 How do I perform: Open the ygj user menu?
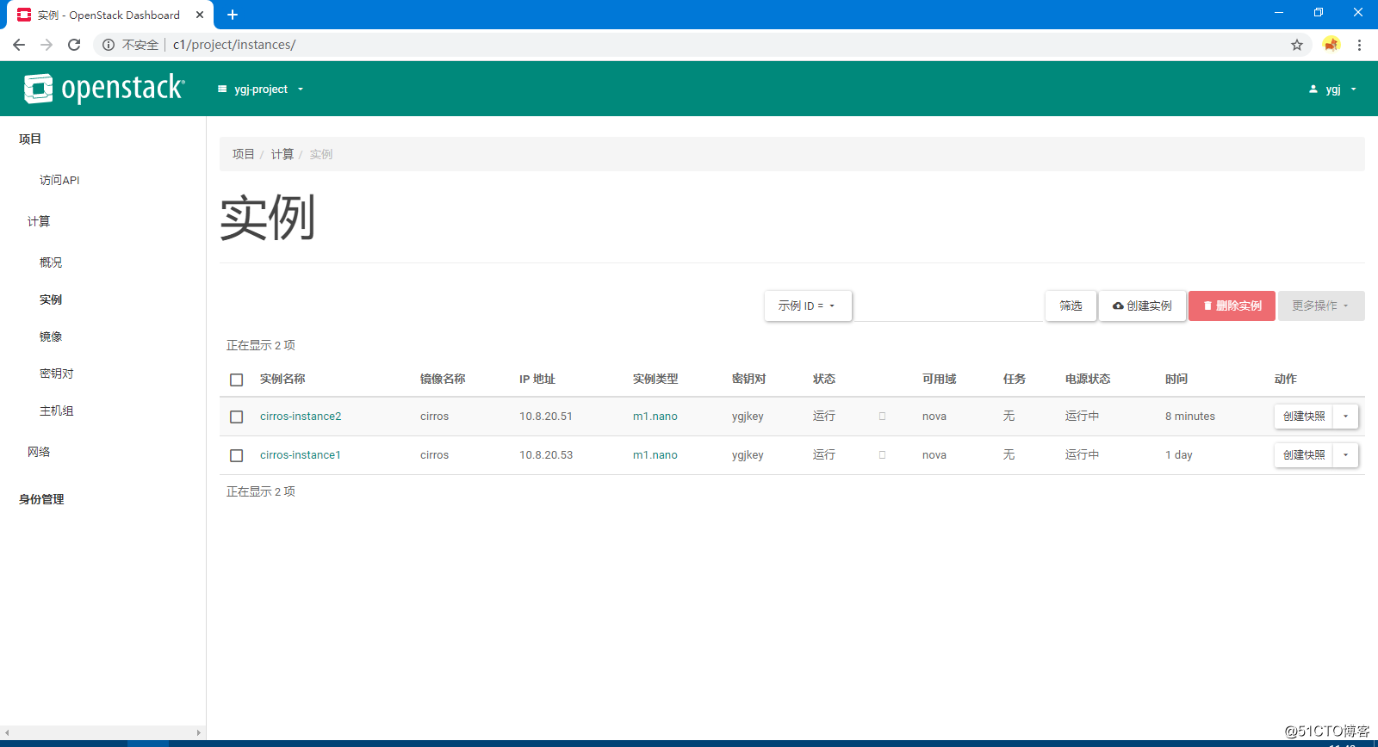pos(1332,90)
